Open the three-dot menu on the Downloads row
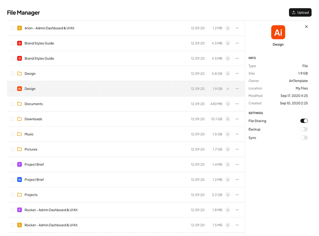 (237, 119)
